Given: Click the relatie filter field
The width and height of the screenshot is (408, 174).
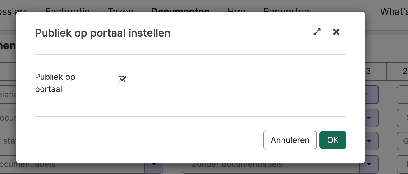Looking at the screenshot, I should pyautogui.click(x=8, y=95).
